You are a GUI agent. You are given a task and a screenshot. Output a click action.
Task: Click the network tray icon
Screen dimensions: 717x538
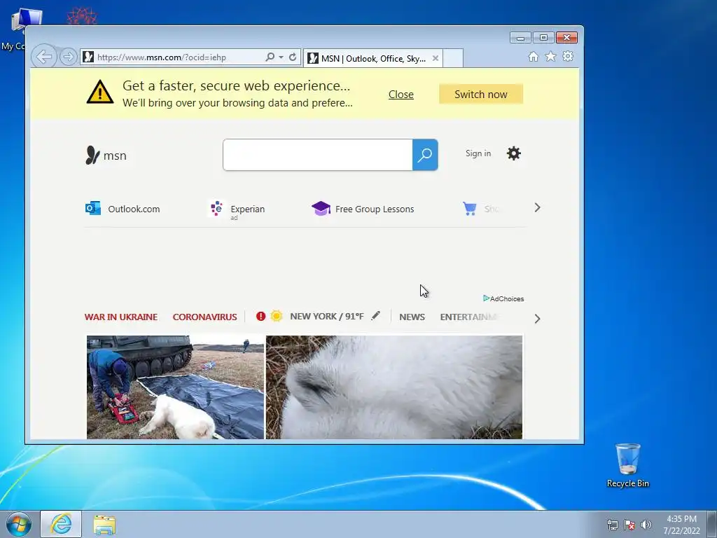tap(612, 525)
